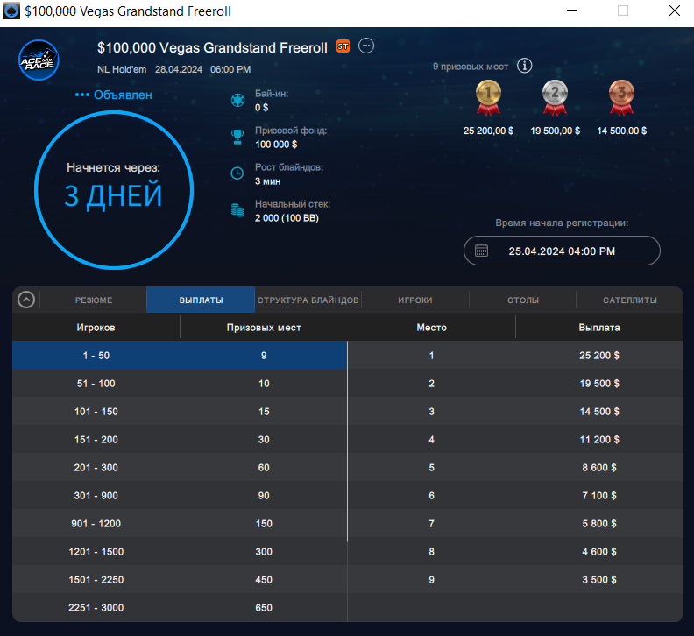Click the 8 600 $ payout cell
This screenshot has height=636, width=694.
[599, 468]
